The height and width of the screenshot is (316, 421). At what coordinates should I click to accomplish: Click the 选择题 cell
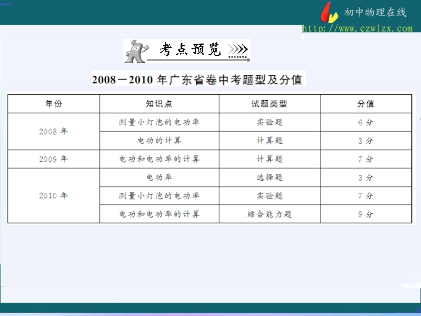[x=269, y=177]
